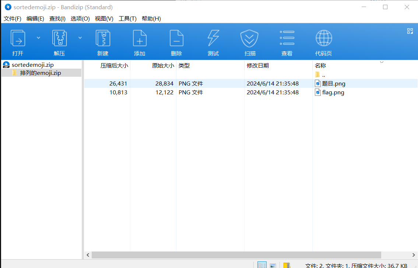Open the 视图(V) menu
418x268 pixels.
104,19
